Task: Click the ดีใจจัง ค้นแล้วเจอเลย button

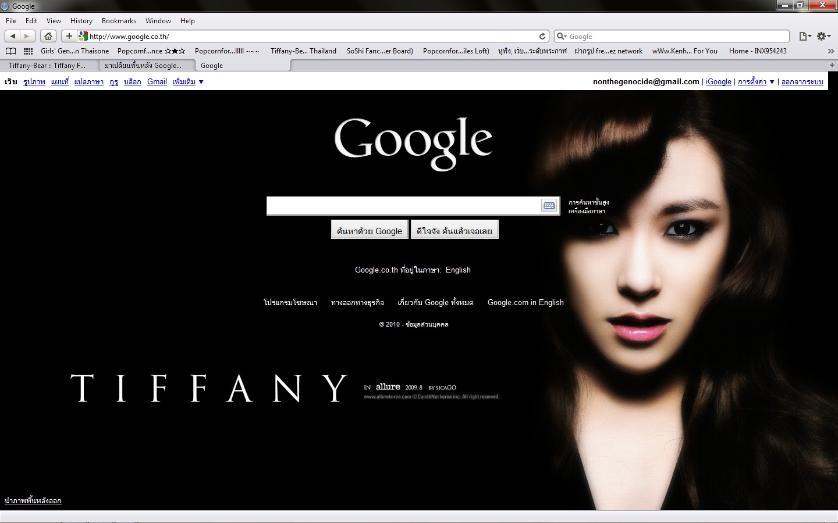Action: [x=454, y=230]
